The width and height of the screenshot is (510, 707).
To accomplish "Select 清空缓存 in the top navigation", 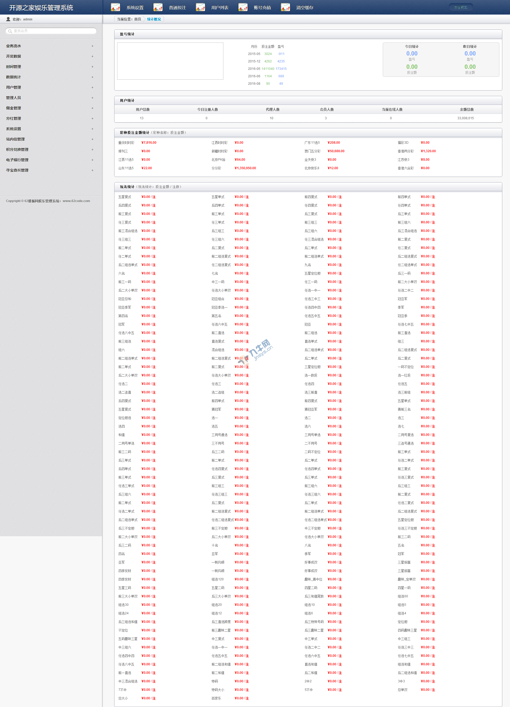I will (305, 7).
